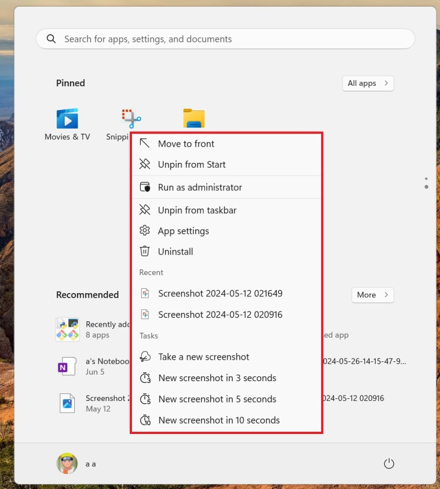Open the user profile avatar

tap(67, 464)
